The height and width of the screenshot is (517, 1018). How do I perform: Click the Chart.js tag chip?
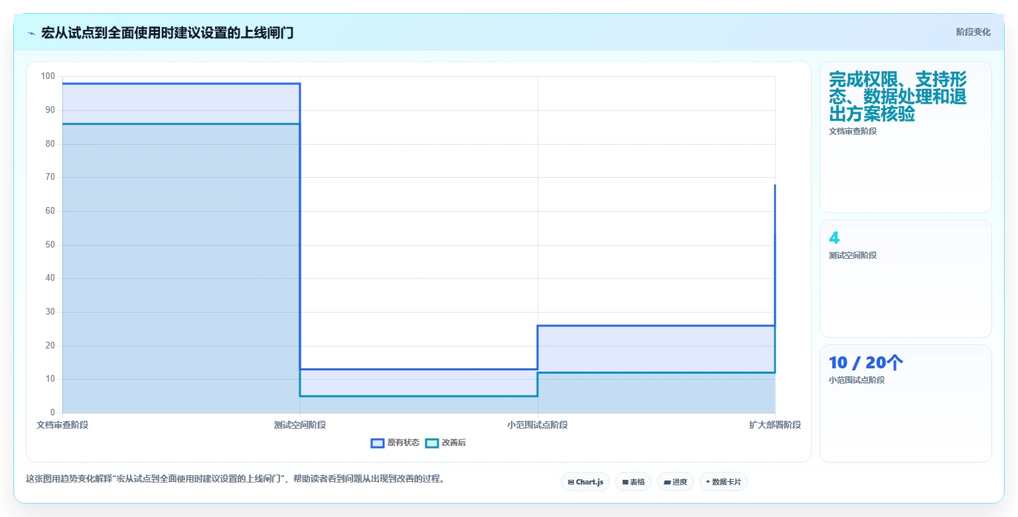pyautogui.click(x=585, y=482)
